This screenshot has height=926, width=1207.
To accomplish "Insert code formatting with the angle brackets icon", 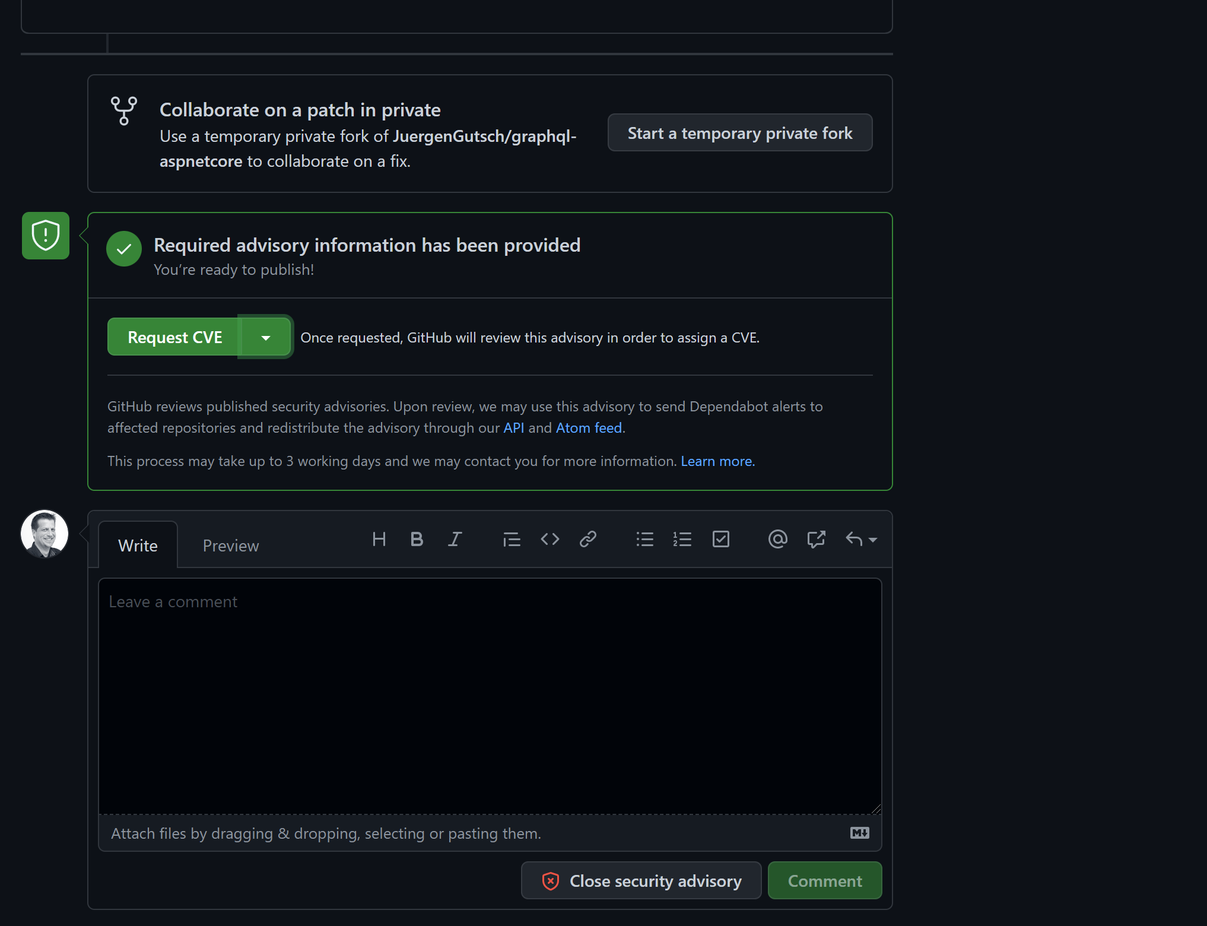I will 550,539.
